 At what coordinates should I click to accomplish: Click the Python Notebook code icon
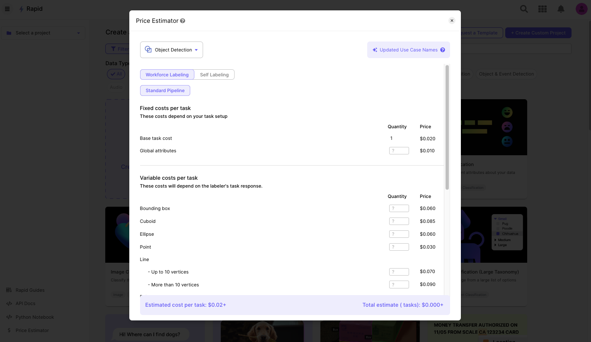pos(9,317)
